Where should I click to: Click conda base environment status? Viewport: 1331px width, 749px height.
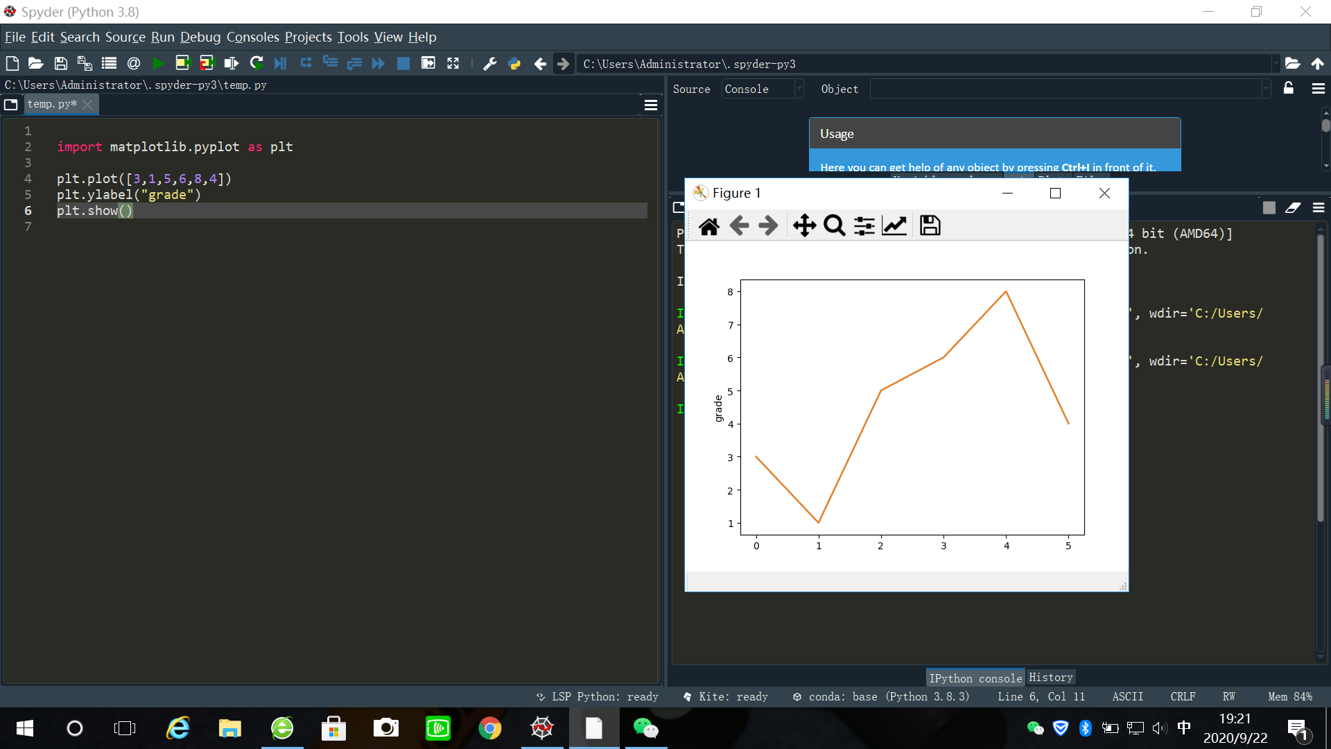point(881,696)
